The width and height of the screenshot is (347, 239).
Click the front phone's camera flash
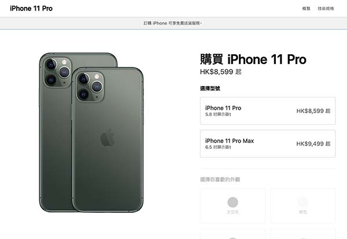click(97, 77)
